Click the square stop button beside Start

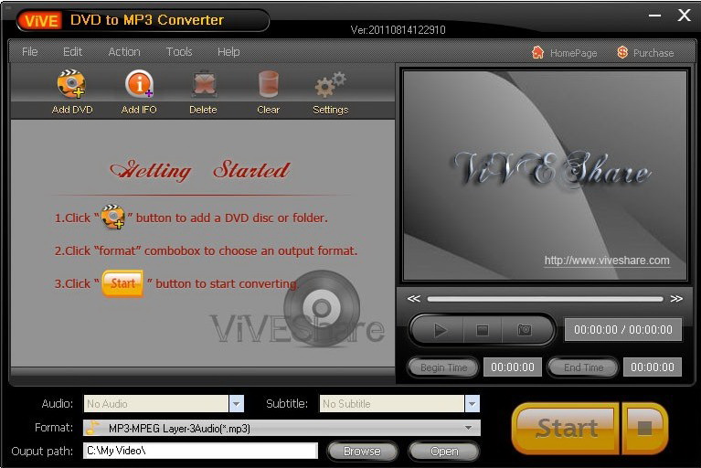tap(644, 428)
